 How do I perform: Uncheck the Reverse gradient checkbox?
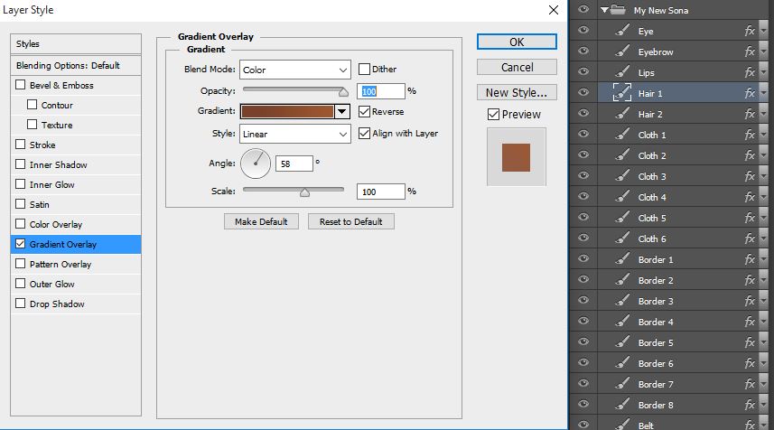point(365,112)
